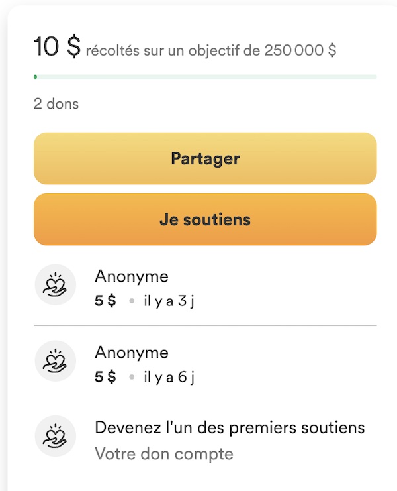Click the Partager button
This screenshot has height=491, width=397.
205,159
